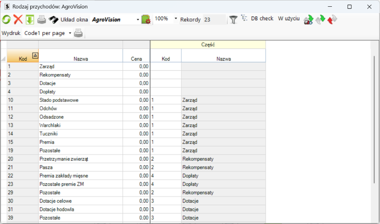
Task: Select the 'Dotacje celowe' cell
Action: 81,201
